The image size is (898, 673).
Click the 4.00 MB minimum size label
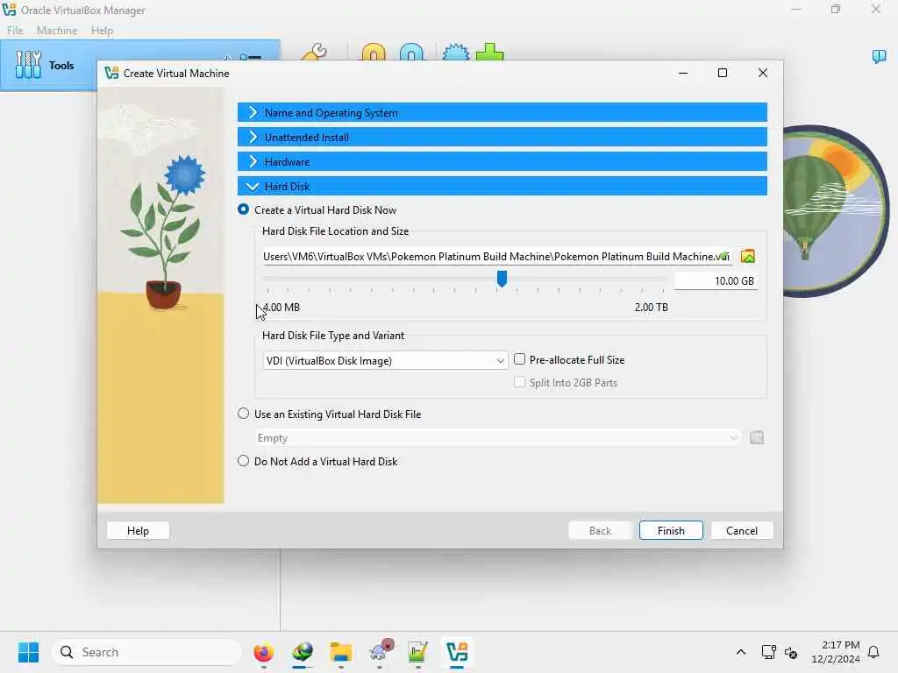[282, 308]
